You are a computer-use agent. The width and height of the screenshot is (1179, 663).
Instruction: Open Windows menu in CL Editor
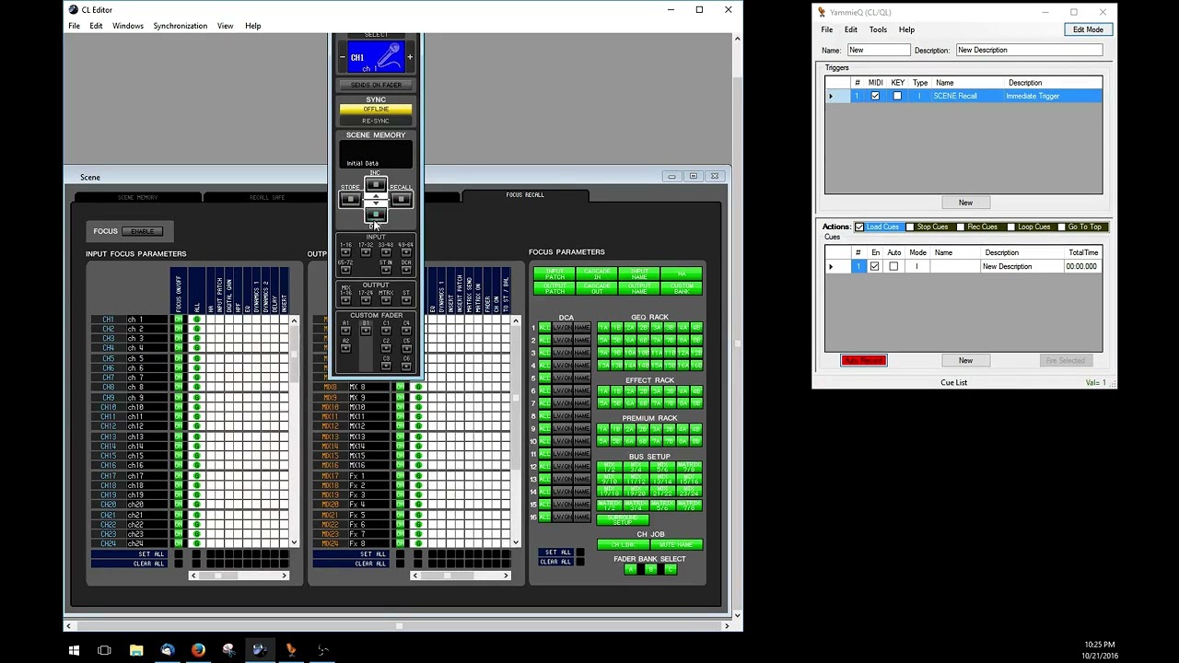pyautogui.click(x=128, y=26)
